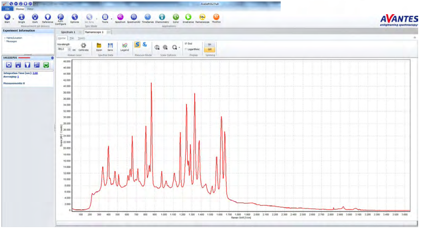This screenshot has height=228, width=424.
Task: Edit the Integration Time value 3.00
Action: coord(35,73)
